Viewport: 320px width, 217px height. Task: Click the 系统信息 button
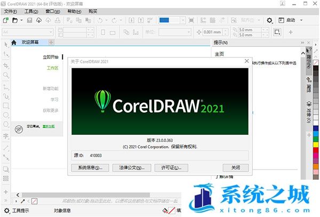[x=90, y=167]
